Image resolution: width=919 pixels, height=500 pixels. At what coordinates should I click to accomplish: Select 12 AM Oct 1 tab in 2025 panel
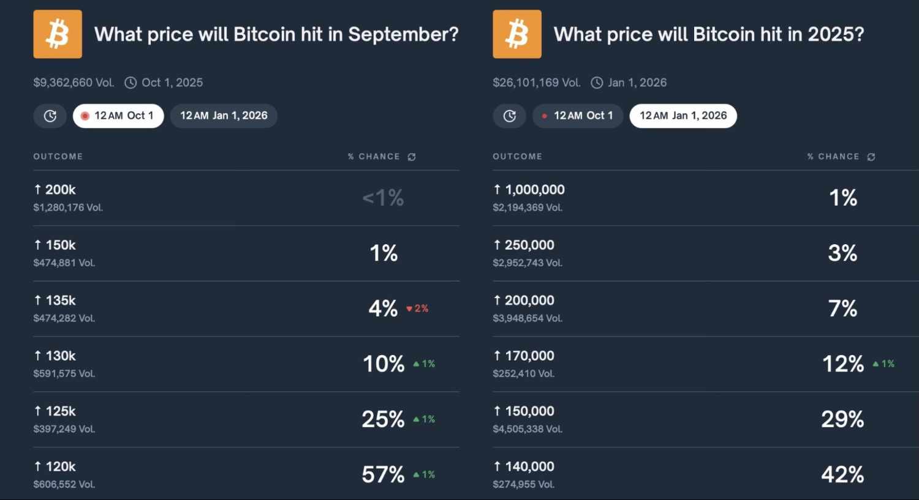578,116
